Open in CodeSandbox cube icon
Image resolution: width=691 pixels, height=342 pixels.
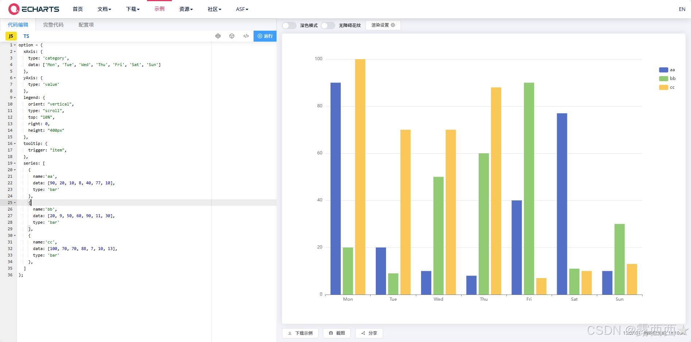tap(232, 36)
